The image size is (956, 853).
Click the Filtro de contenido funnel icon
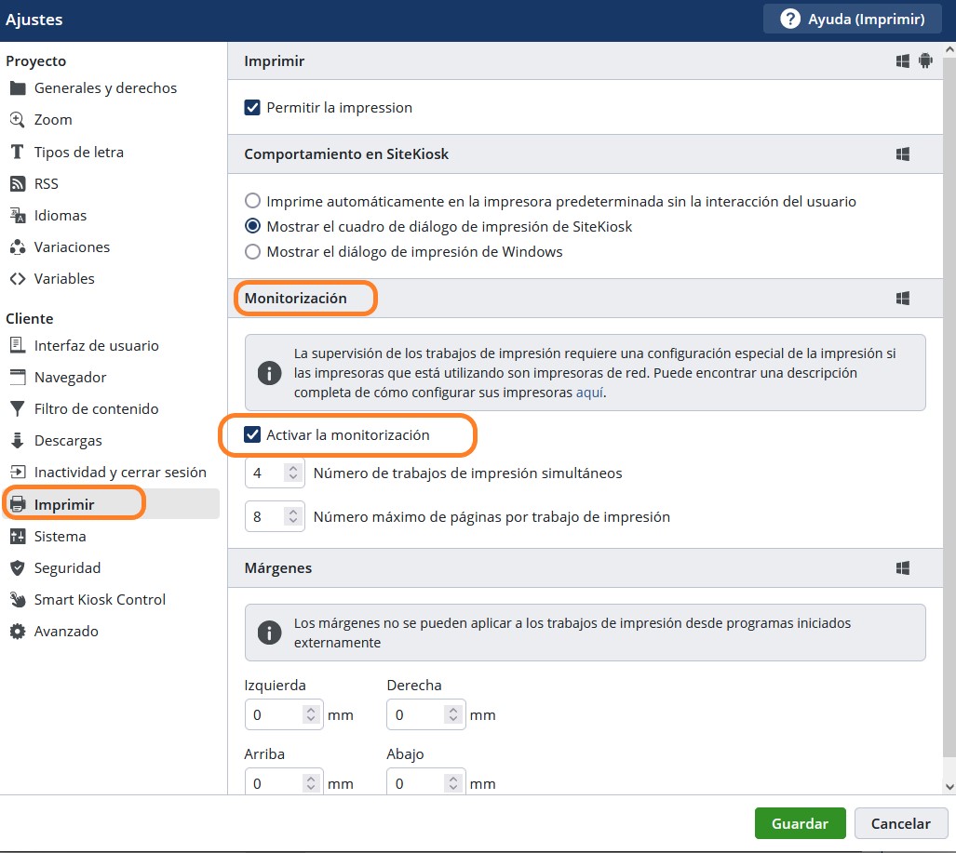17,409
